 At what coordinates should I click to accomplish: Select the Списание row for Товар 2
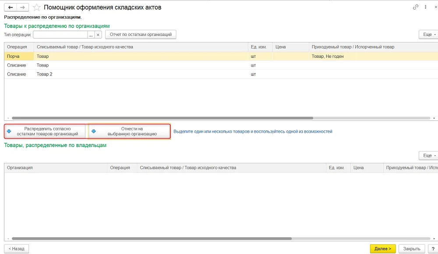pos(221,74)
